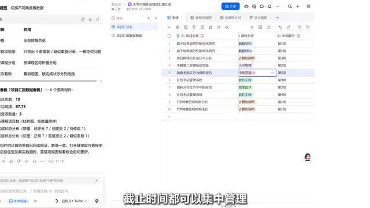
Task: Click the toolbar comment icon at far right
Action: (308, 27)
